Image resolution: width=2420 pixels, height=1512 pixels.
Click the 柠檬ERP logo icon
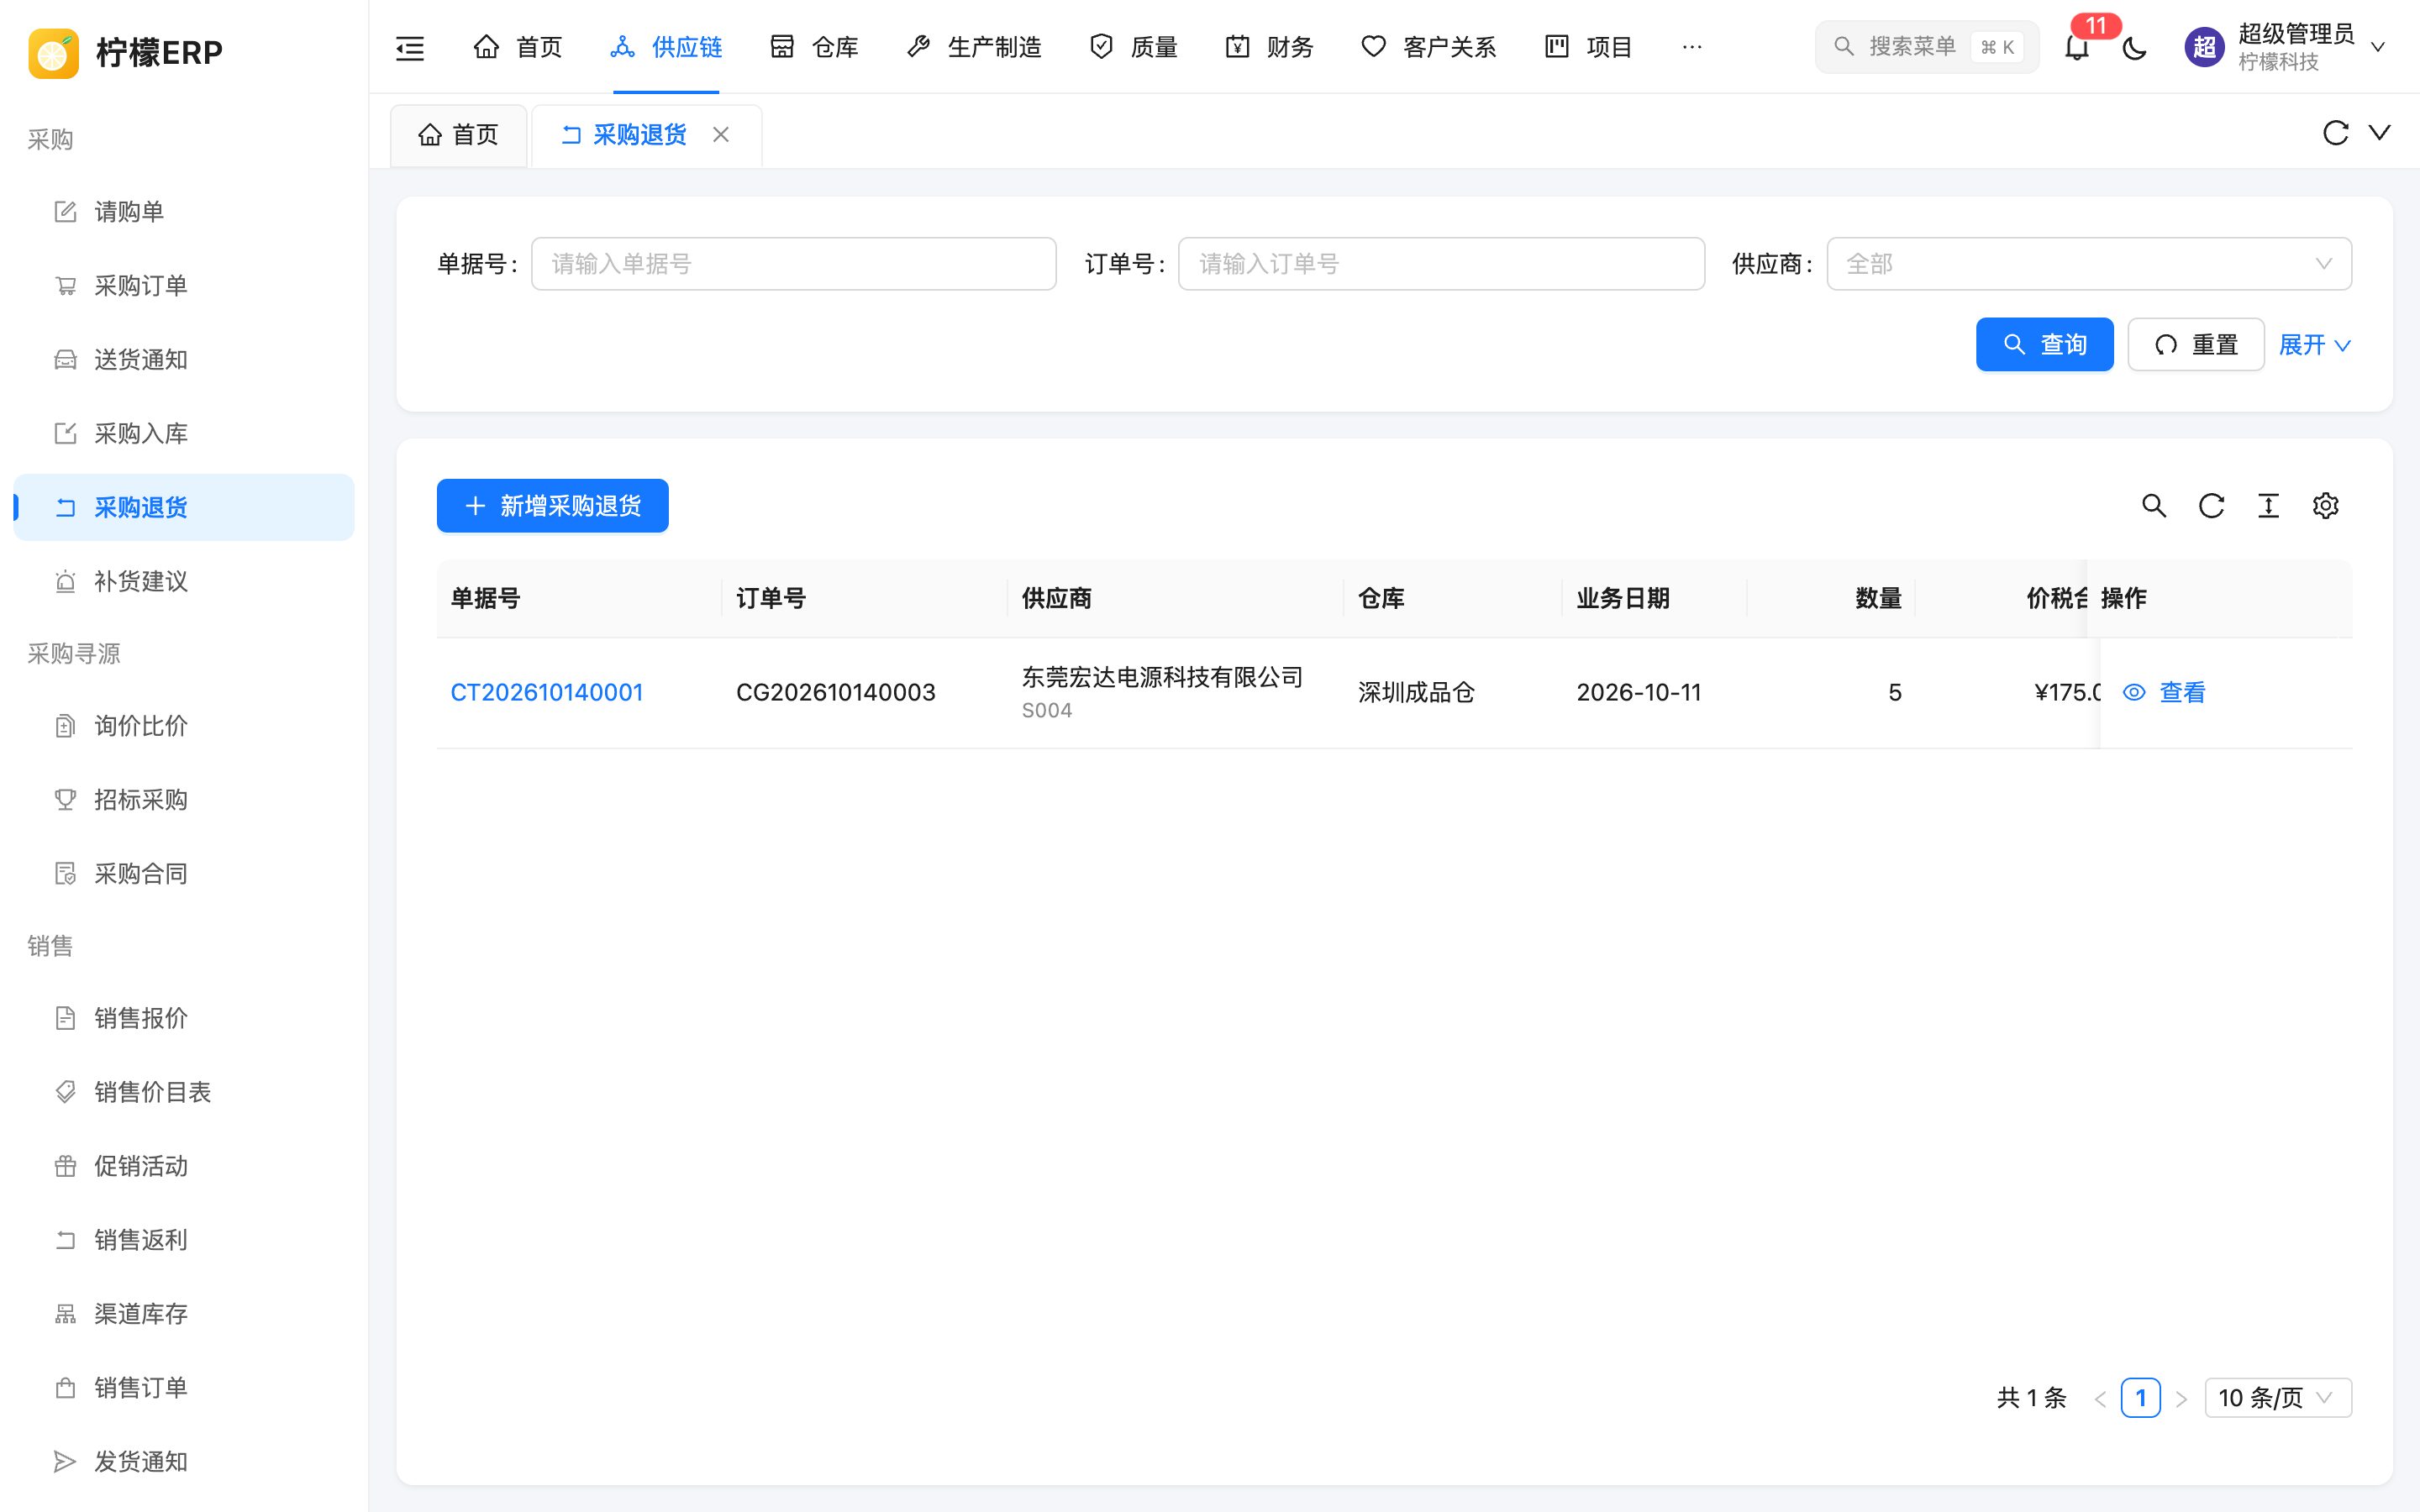coord(53,52)
